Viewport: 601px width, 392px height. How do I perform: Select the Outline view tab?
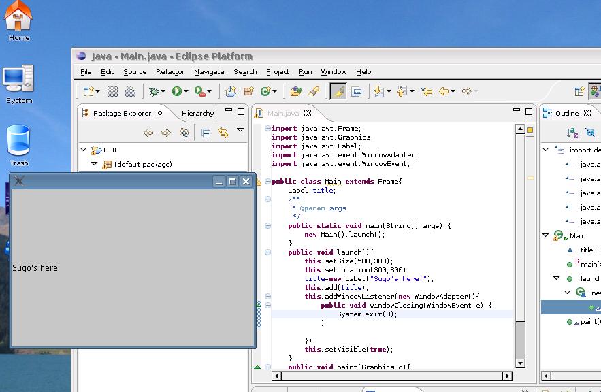click(567, 114)
